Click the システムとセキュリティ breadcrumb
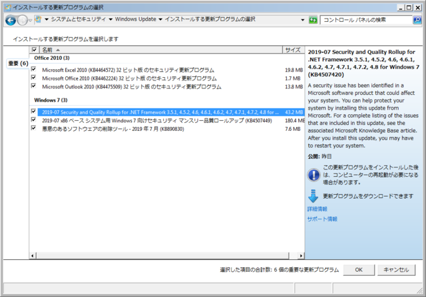 point(79,19)
